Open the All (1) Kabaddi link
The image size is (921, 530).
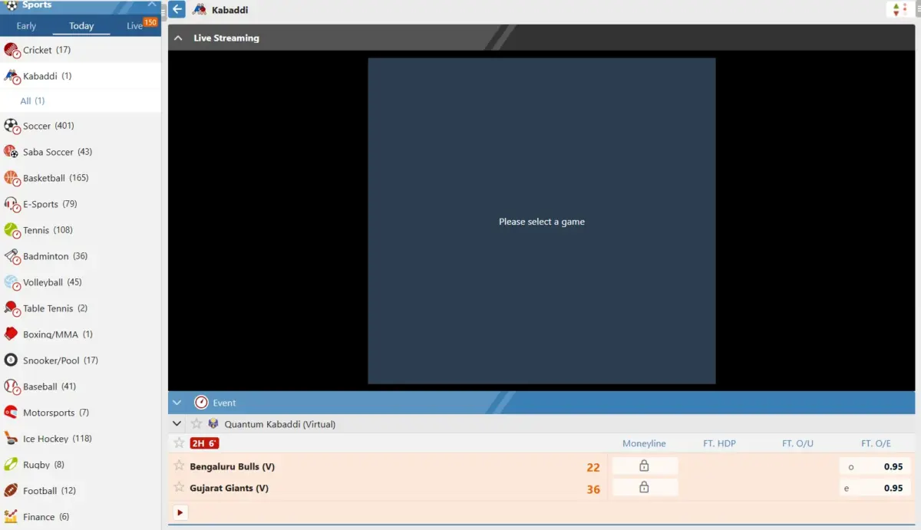point(32,101)
